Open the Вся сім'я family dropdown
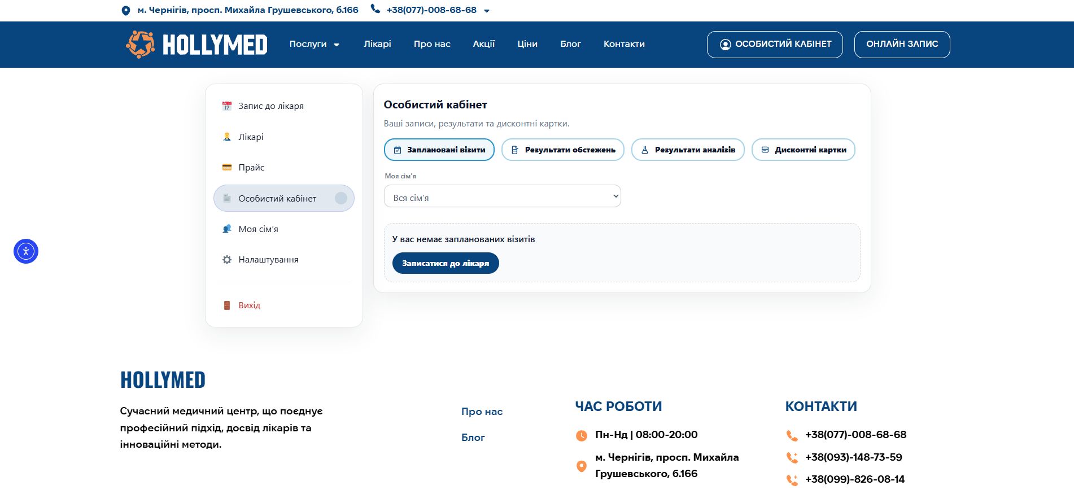Image resolution: width=1074 pixels, height=494 pixels. (x=502, y=196)
